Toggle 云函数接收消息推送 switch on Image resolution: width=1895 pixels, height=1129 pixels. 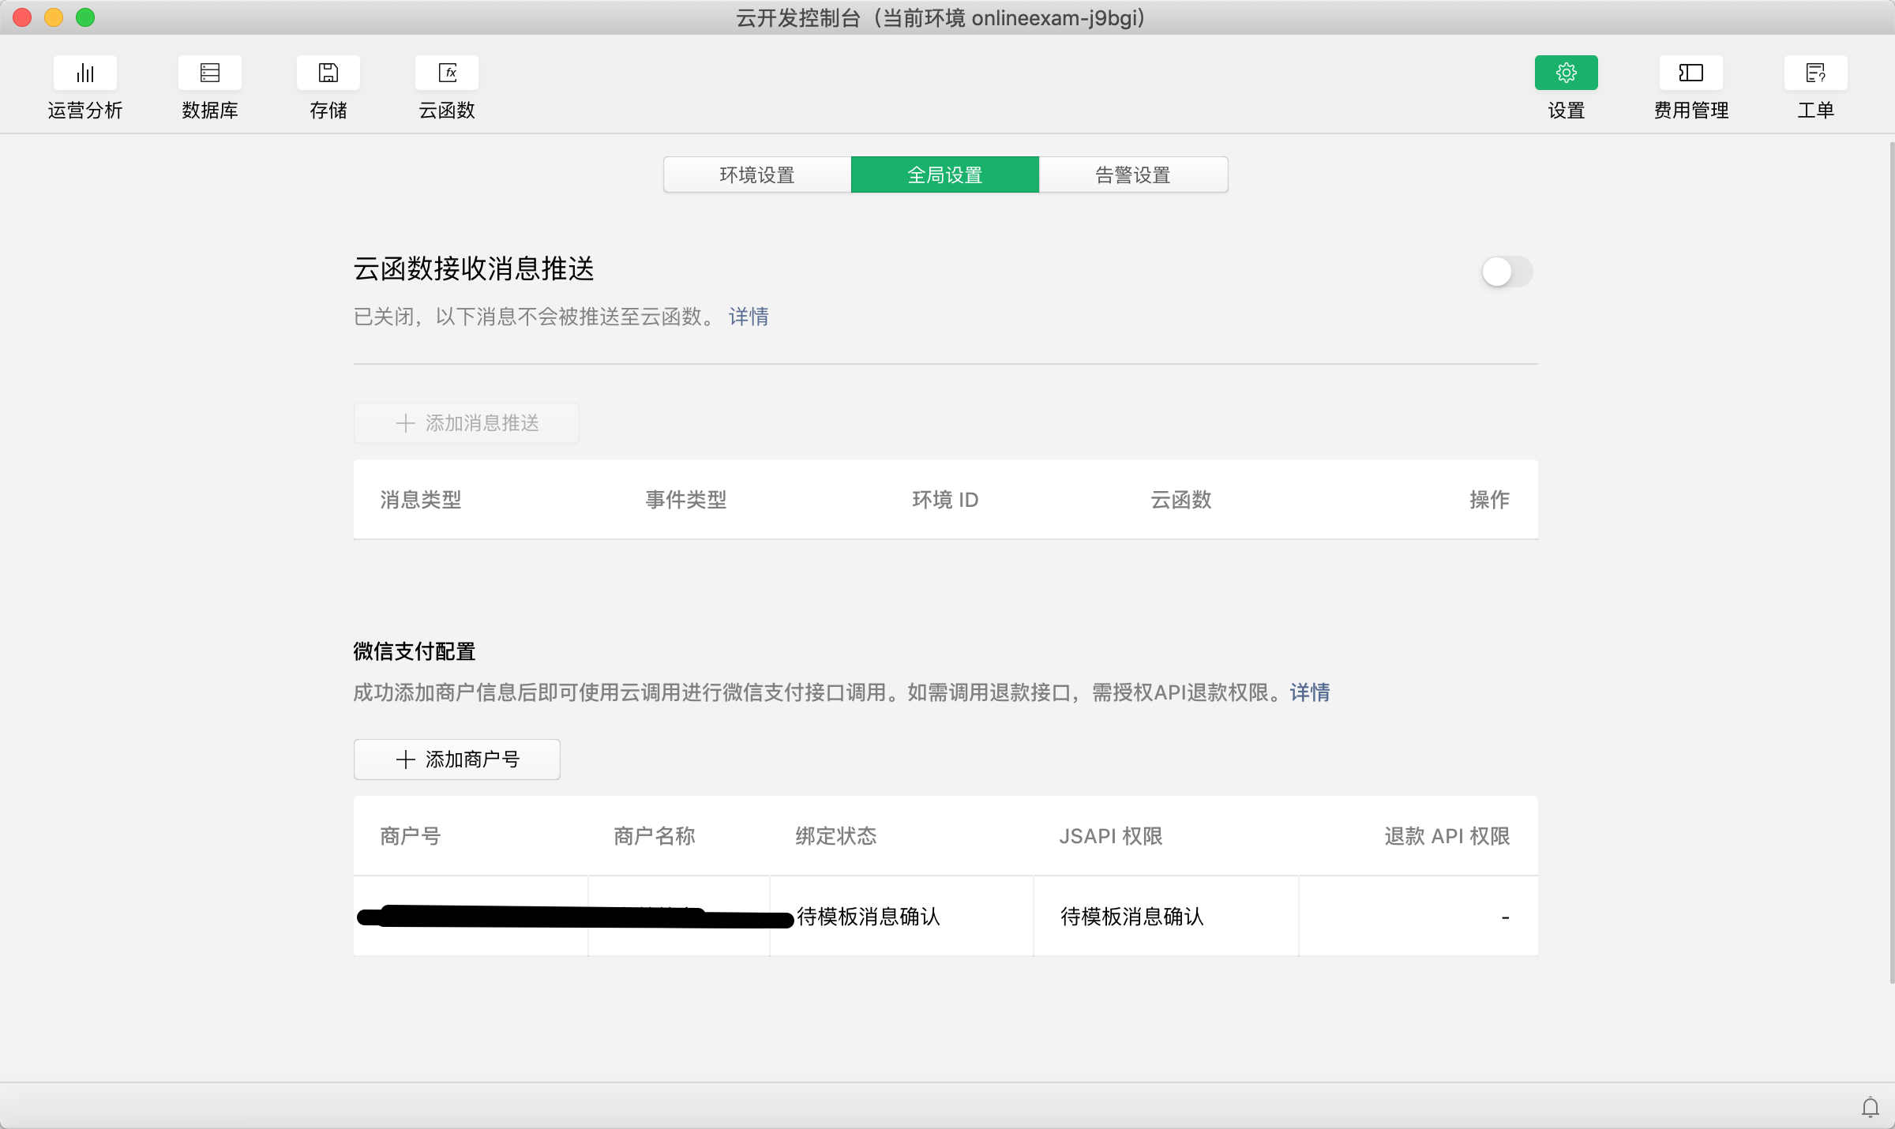(1507, 272)
